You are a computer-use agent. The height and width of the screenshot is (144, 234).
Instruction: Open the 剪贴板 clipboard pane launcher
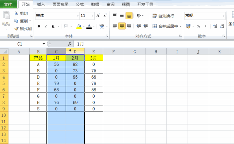click(31, 36)
